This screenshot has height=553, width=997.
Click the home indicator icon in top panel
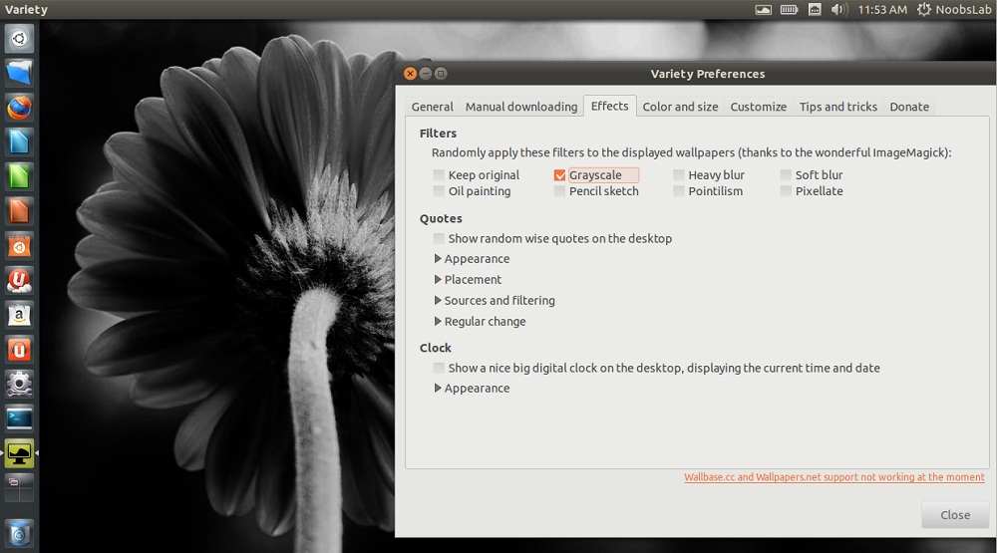tap(815, 10)
